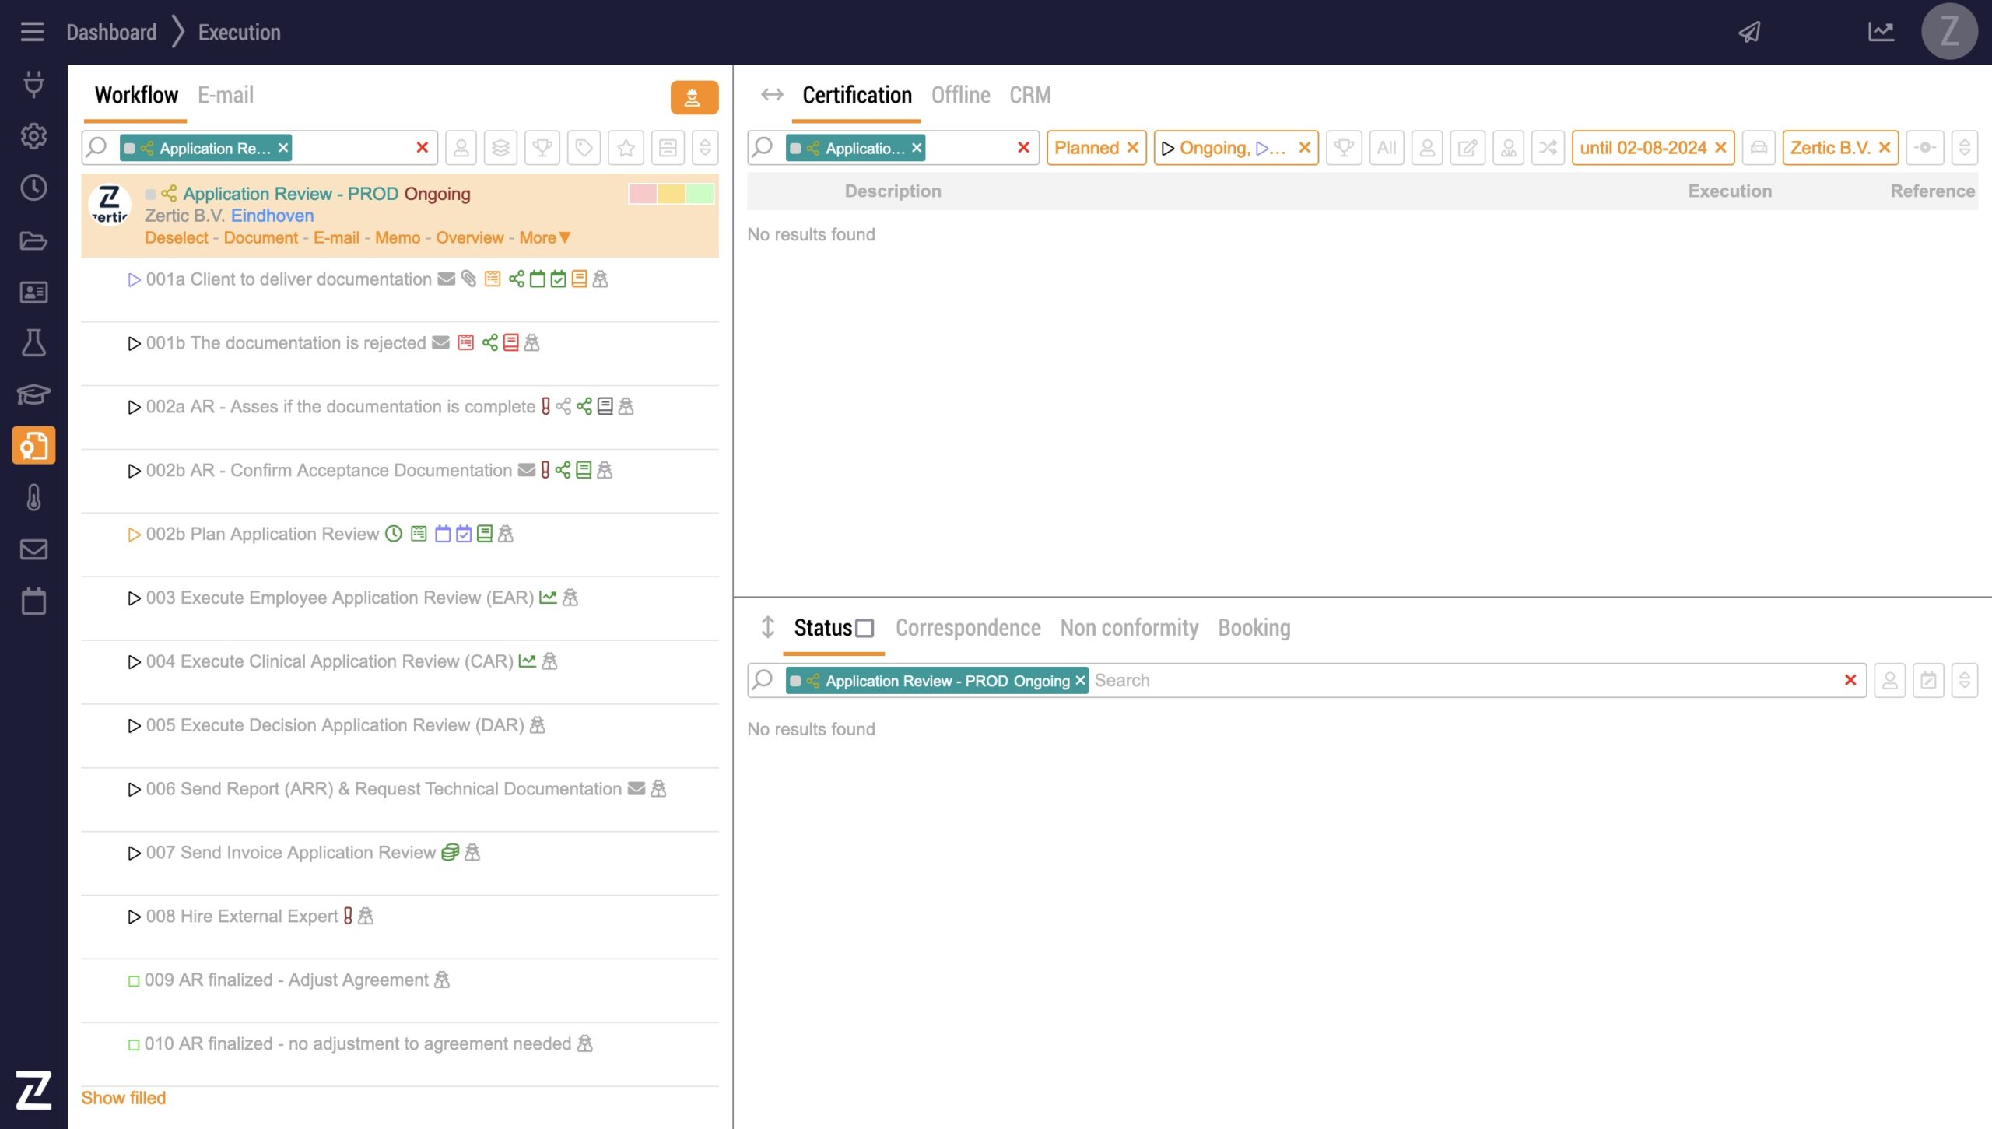Switch to the Offline tab
Image resolution: width=1992 pixels, height=1129 pixels.
coord(960,95)
